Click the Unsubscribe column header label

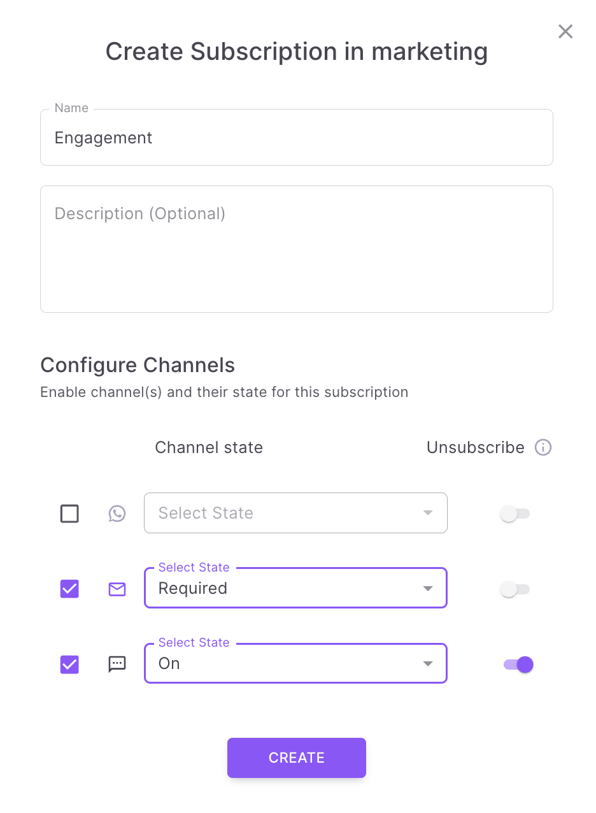[475, 448]
